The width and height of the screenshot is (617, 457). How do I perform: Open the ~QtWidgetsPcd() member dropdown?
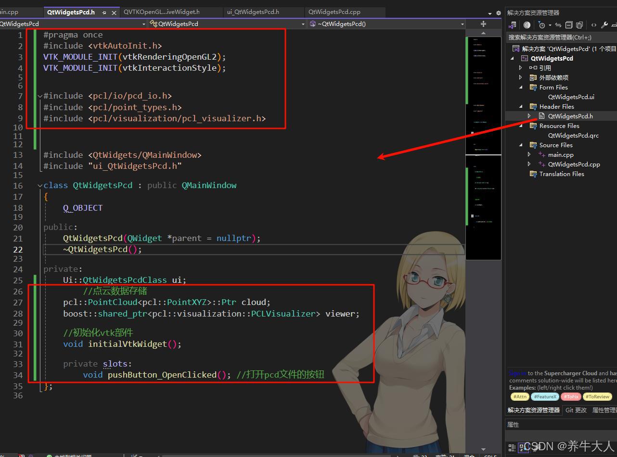(x=386, y=24)
